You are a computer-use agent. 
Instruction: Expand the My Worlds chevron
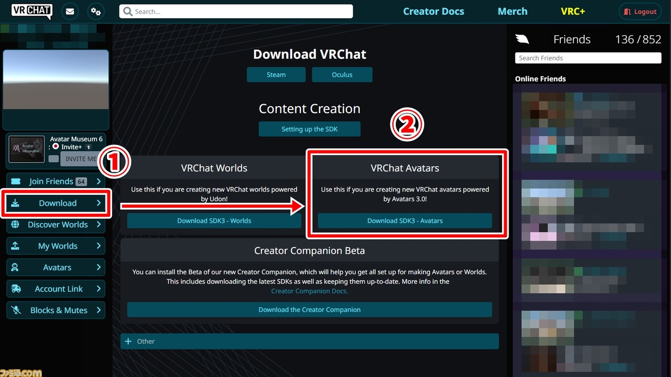99,246
